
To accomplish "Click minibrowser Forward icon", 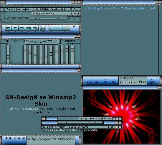I will 10,138.
